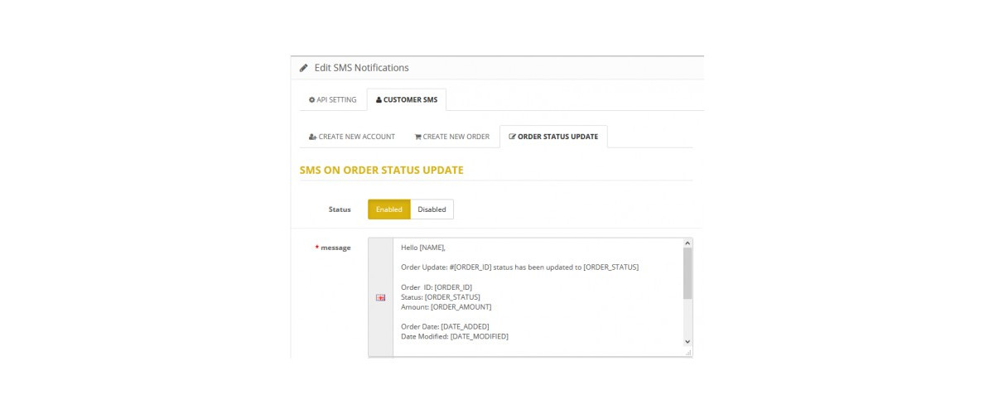Click the pencil icon beside Edit SMS Notifications
The height and width of the screenshot is (414, 994).
point(304,68)
